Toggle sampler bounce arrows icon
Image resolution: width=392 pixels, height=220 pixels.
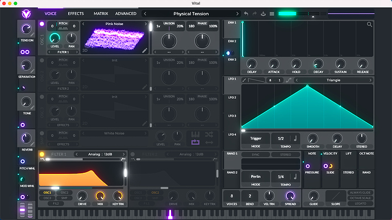(x=209, y=143)
